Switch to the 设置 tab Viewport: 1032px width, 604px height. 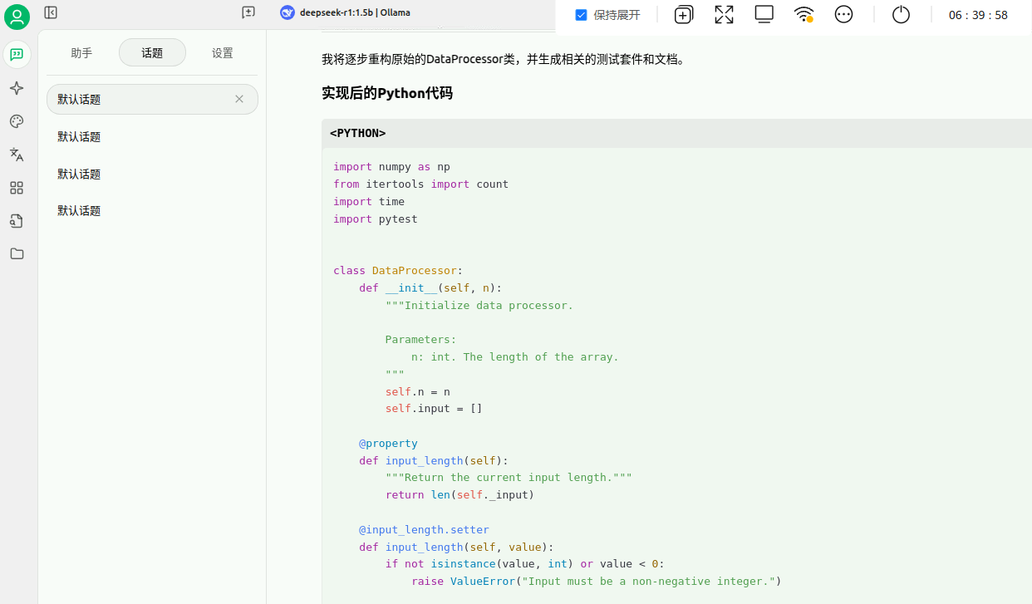[x=223, y=53]
